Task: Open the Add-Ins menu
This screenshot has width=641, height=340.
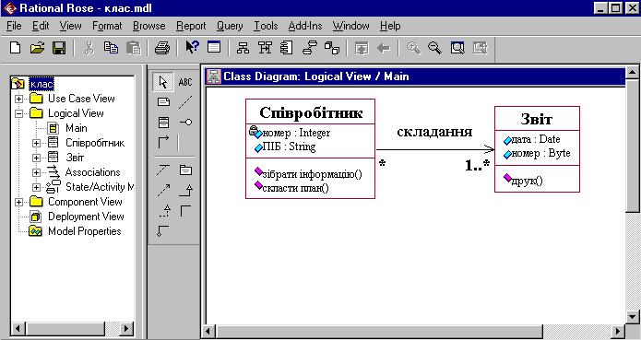Action: [305, 26]
